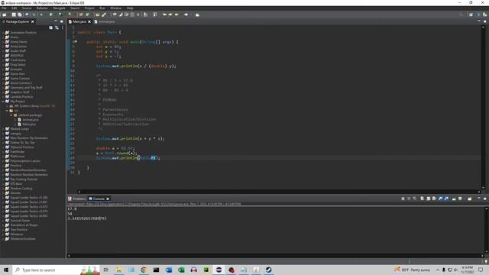489x275 pixels.
Task: Open Package Explorer view menu (three dots)
Action: (63, 27)
